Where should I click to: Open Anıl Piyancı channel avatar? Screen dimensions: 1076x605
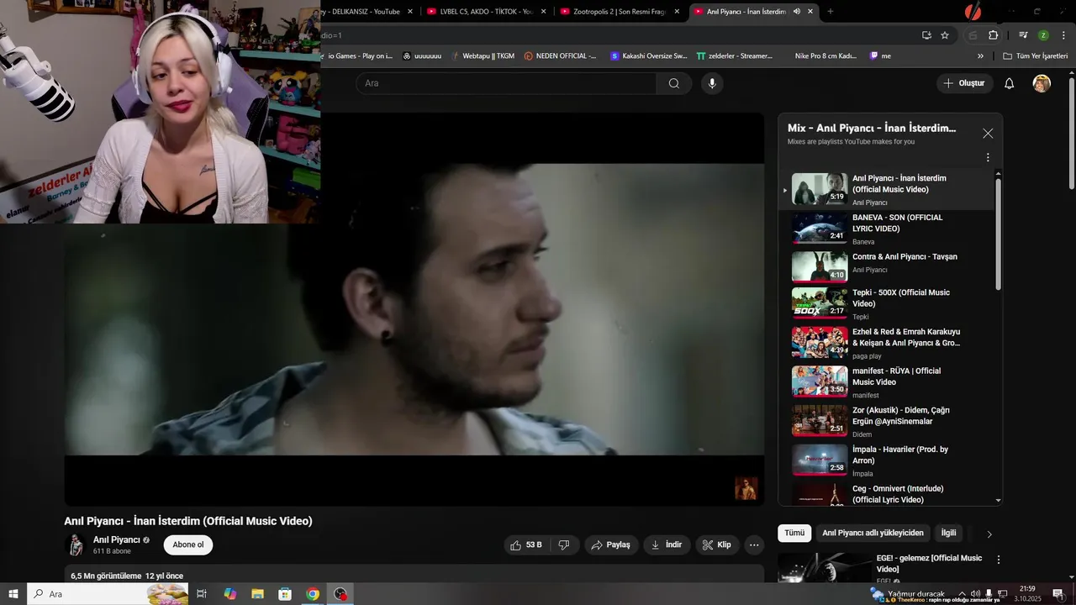[x=76, y=544]
